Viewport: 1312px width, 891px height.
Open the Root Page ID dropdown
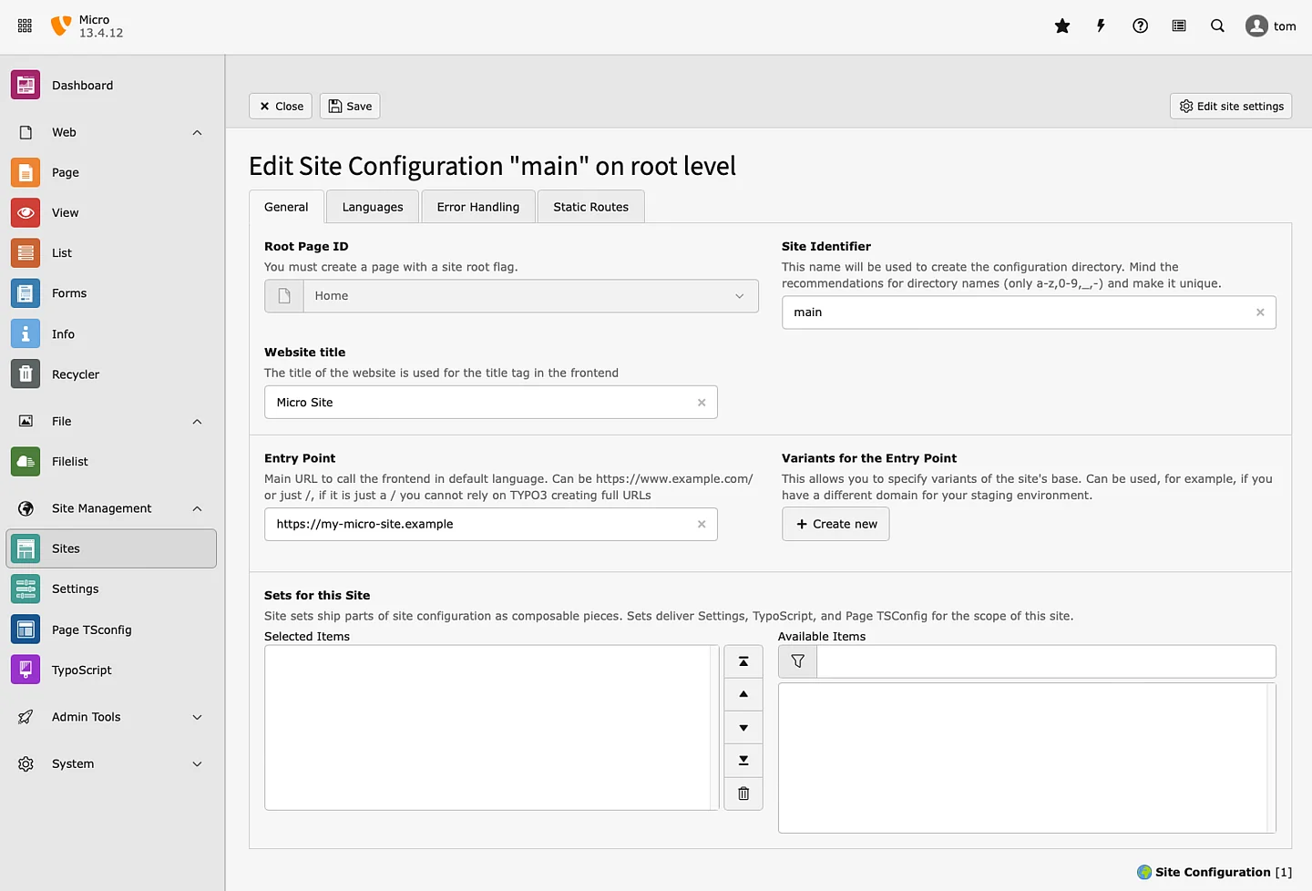tap(529, 296)
